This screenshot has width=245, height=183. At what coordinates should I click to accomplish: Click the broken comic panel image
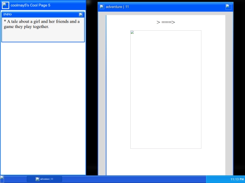[166, 89]
